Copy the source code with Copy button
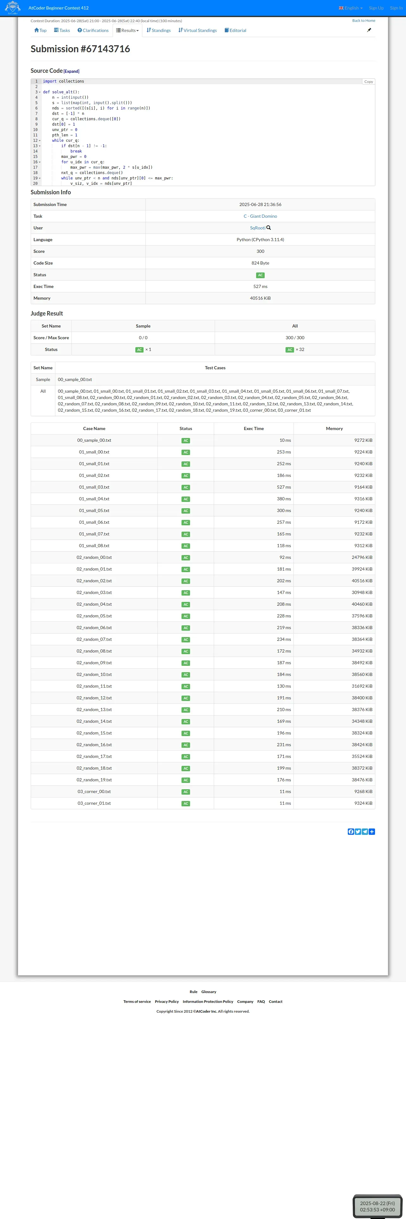Viewport: 406px width, 1219px height. (368, 82)
